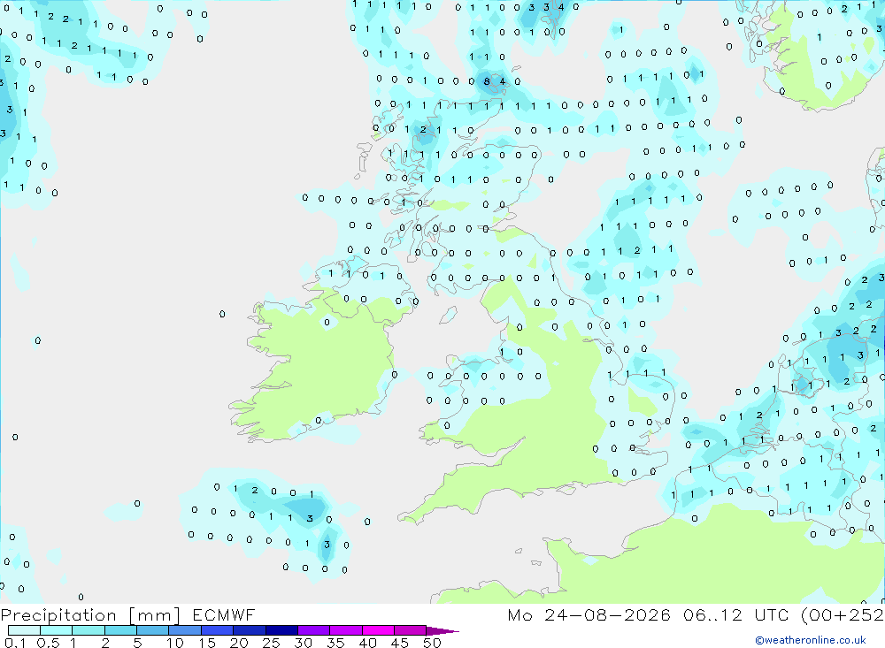Screen dimensions: 885x648
Task: Click the 'ECMWF' model label
Action: (x=224, y=614)
